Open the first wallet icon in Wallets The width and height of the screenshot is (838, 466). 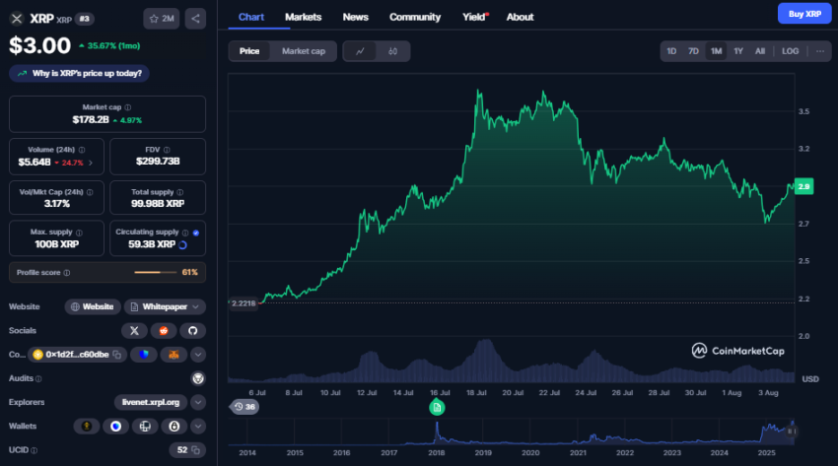[x=87, y=426]
